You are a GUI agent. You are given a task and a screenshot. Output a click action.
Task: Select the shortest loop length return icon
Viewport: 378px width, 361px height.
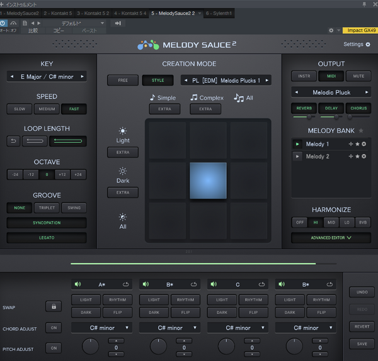pyautogui.click(x=13, y=141)
